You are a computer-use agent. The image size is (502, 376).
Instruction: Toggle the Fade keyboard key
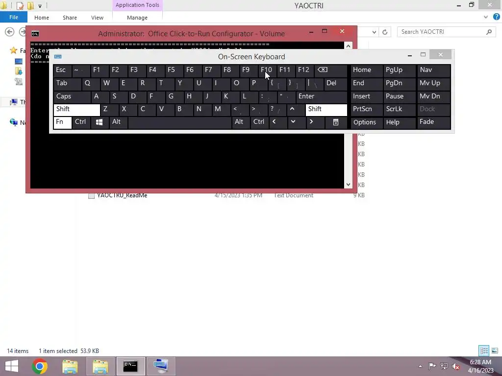(434, 122)
